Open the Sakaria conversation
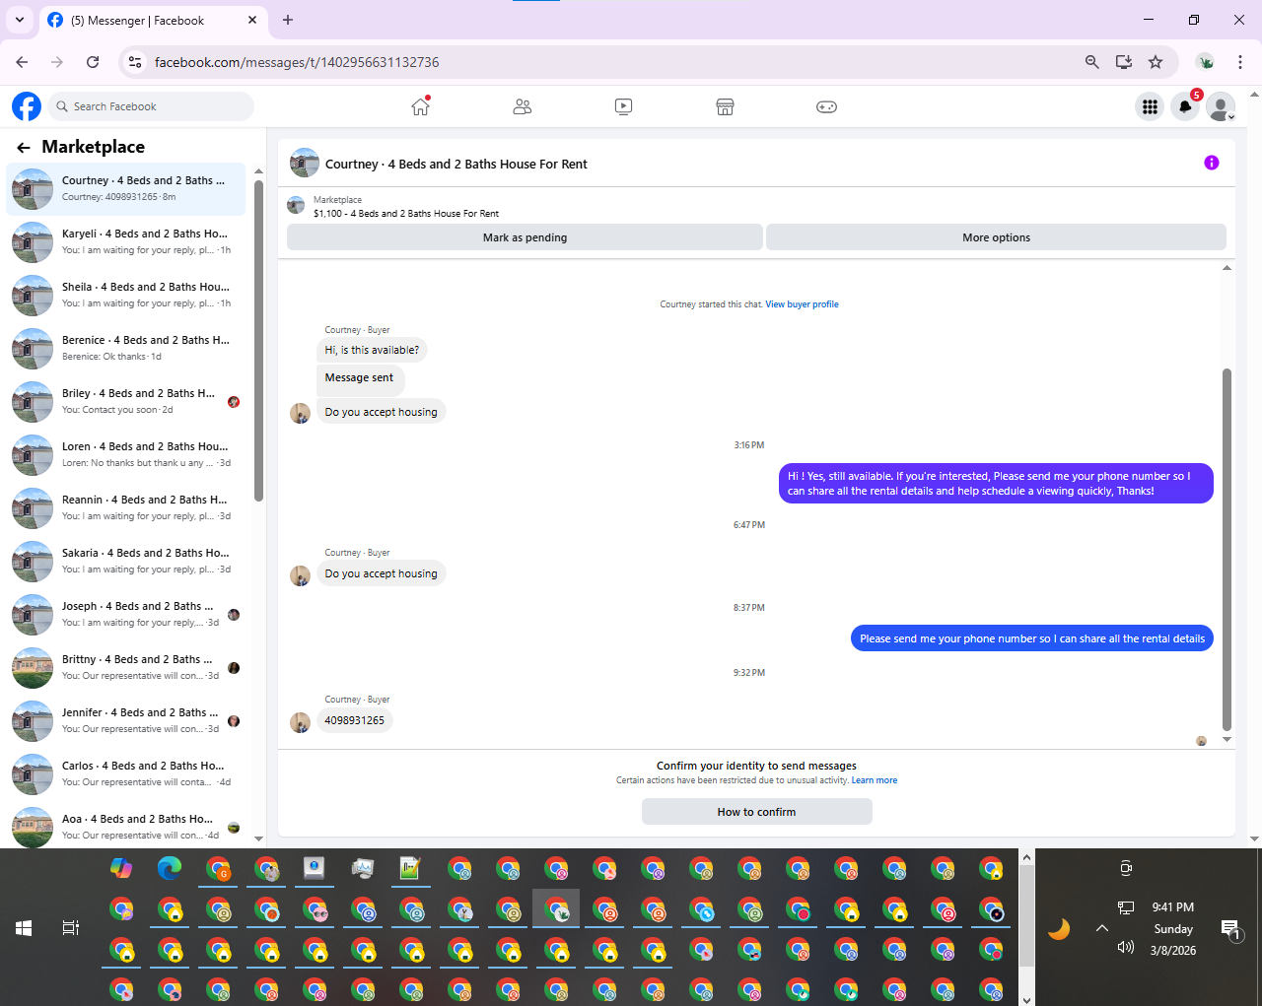1262x1006 pixels. (x=126, y=561)
